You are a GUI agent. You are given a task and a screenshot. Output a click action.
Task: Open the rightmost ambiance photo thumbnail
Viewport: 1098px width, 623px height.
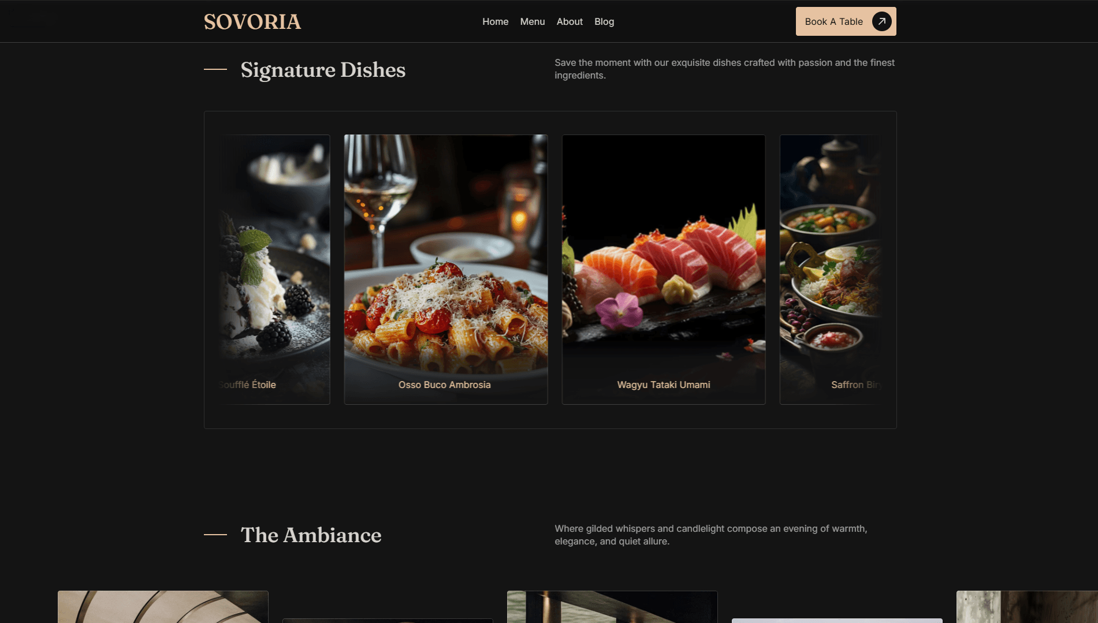point(1027,607)
